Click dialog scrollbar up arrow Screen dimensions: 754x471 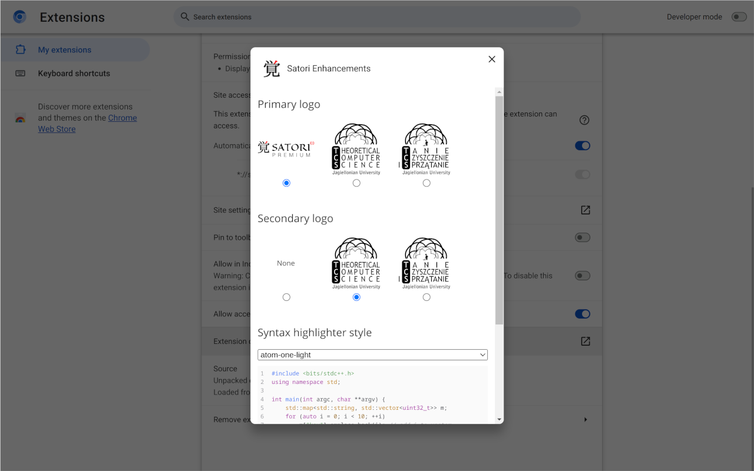click(500, 92)
